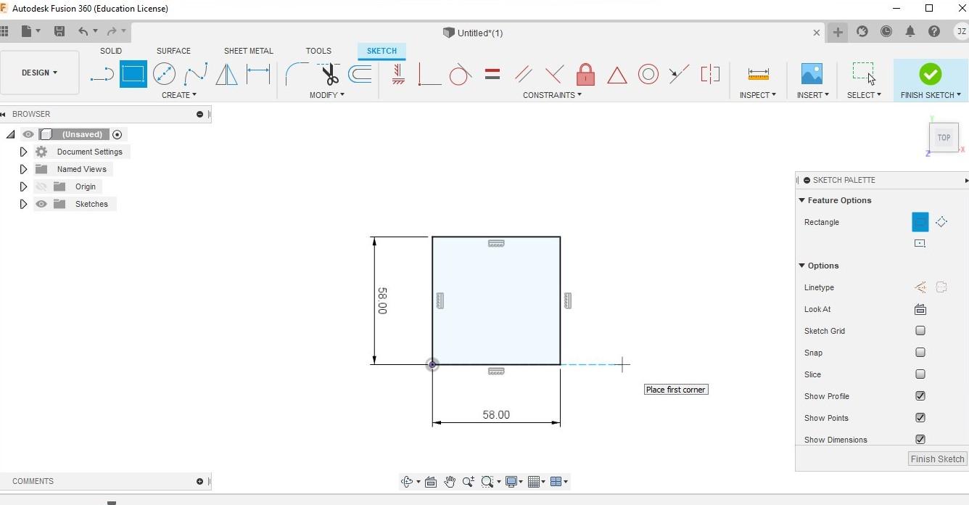
Task: Click the window Select tool icon
Action: [863, 74]
